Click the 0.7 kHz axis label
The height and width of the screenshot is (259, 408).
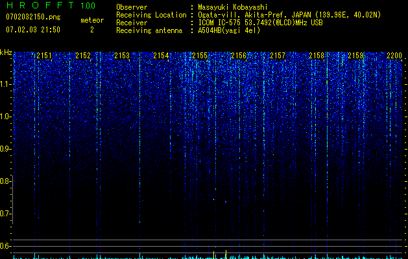coord(5,214)
